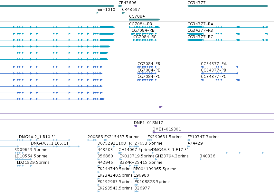
Task: Click the 340336 feature label
Action: pyautogui.click(x=208, y=156)
